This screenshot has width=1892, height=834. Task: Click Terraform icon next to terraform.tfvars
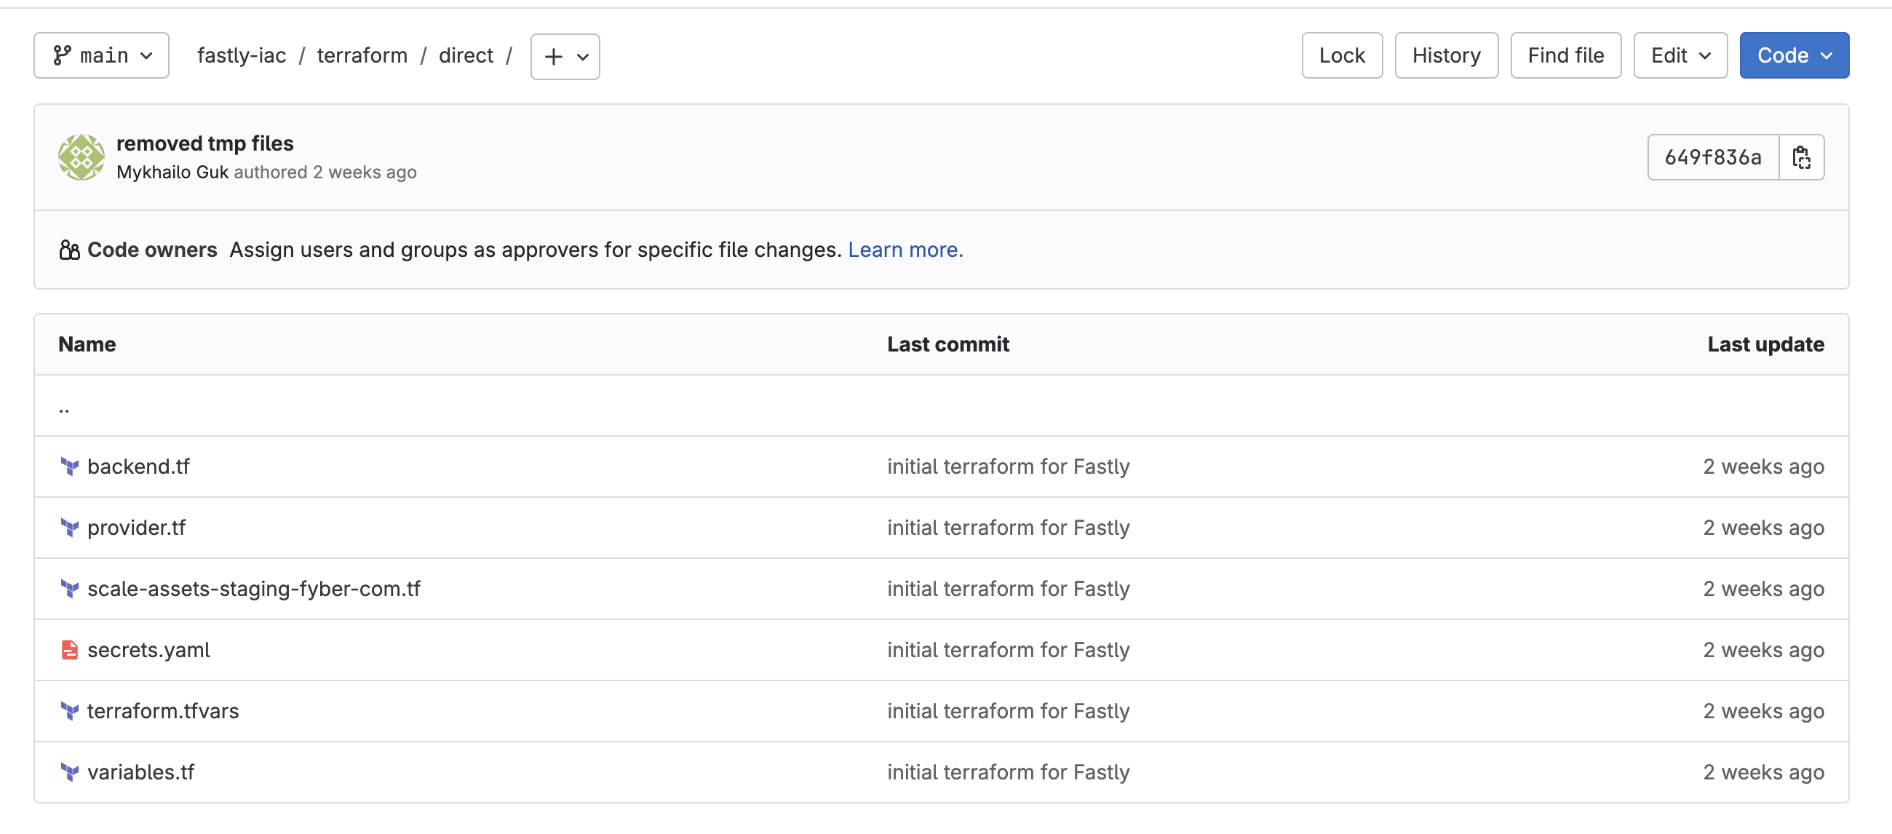(x=70, y=710)
